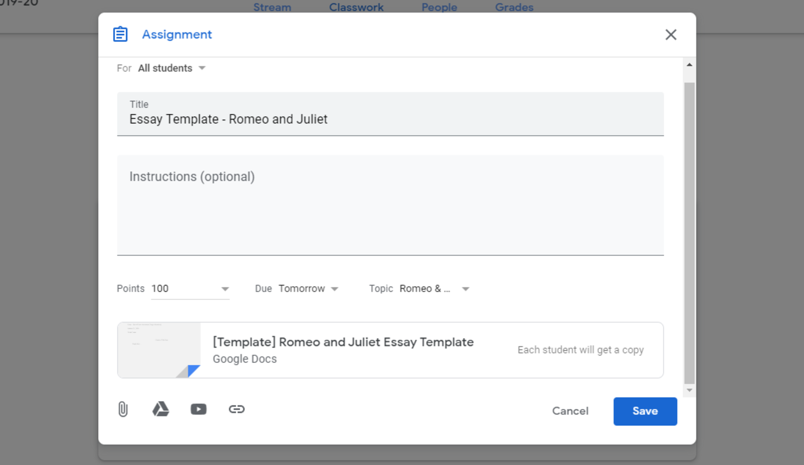Viewport: 804px width, 465px height.
Task: Switch to the Classwork tab
Action: pos(356,7)
